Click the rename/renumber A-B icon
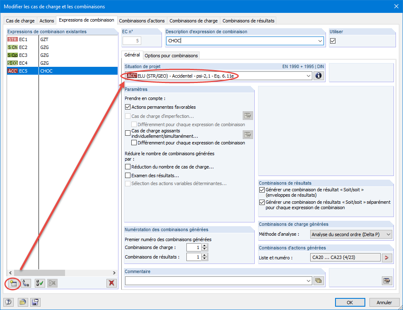This screenshot has height=310, width=403. click(x=26, y=283)
